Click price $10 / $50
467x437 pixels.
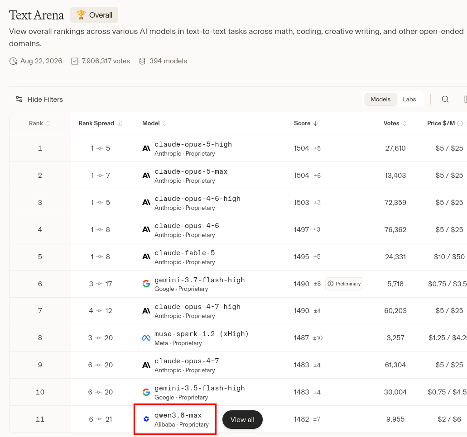tap(449, 257)
